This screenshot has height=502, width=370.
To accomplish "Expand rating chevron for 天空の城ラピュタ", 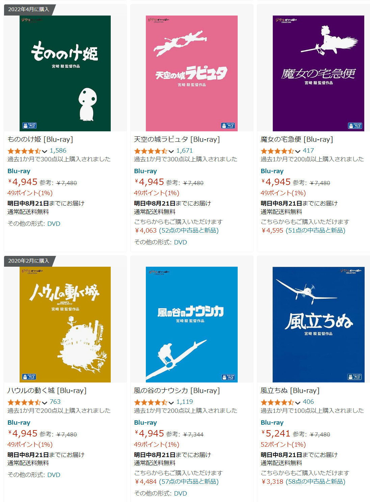I will 171,151.
